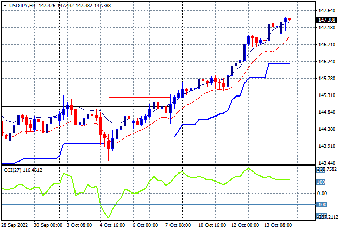
Task: Click the CCI -100 level label
Action: pyautogui.click(x=322, y=205)
